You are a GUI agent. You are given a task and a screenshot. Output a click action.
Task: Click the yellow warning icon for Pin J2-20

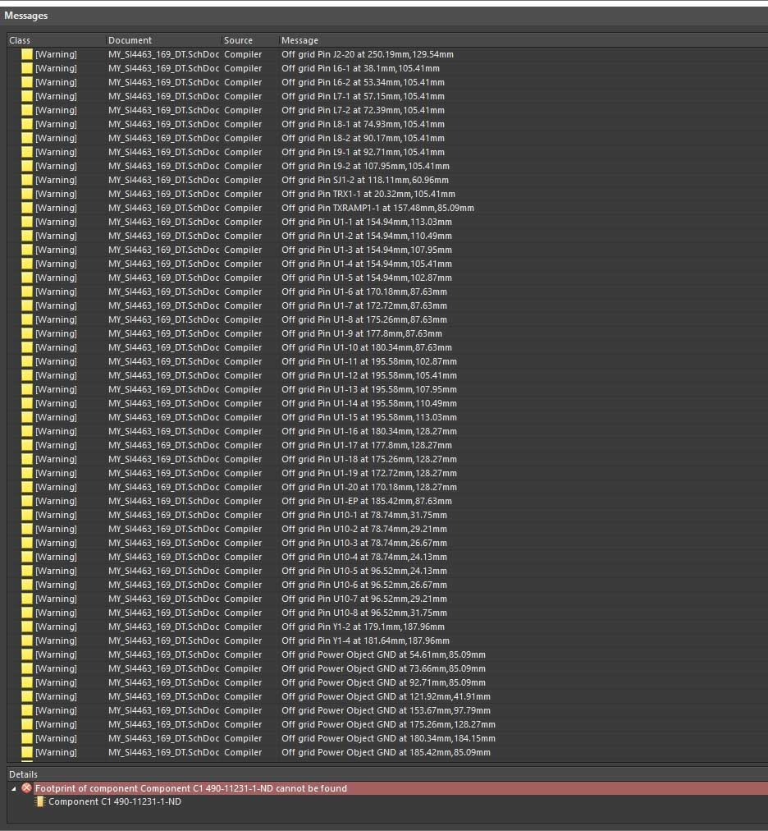[27, 54]
